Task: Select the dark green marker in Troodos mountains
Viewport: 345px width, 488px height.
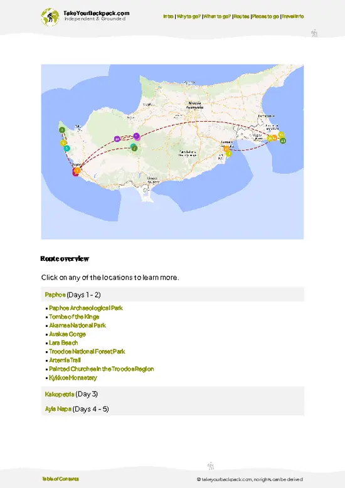Action: coord(134,149)
